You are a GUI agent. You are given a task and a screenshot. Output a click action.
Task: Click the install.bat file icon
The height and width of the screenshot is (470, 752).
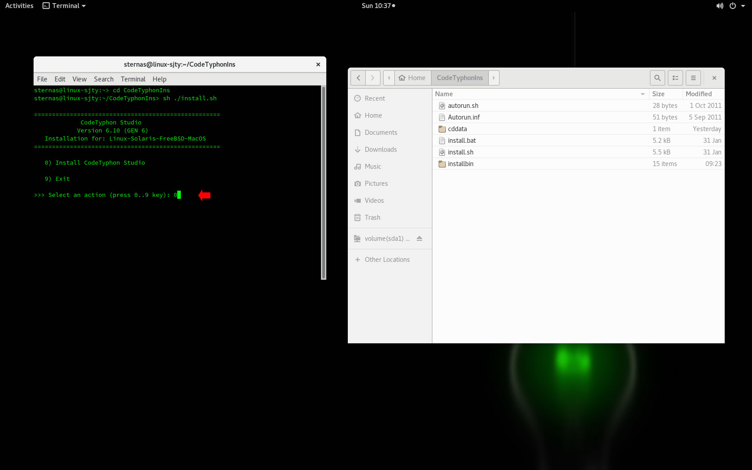(442, 141)
